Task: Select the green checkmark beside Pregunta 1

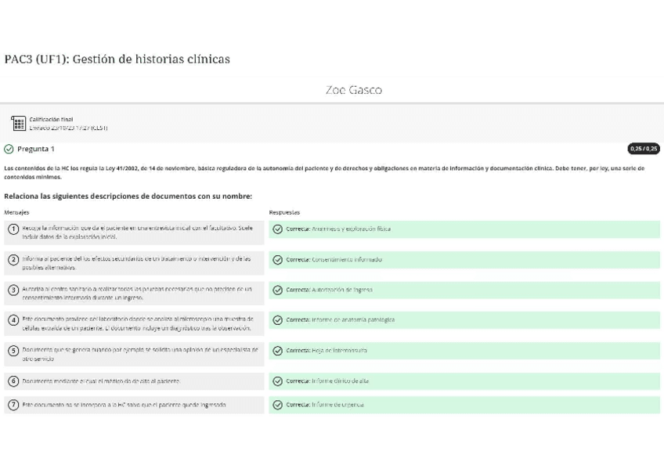Action: pos(9,148)
